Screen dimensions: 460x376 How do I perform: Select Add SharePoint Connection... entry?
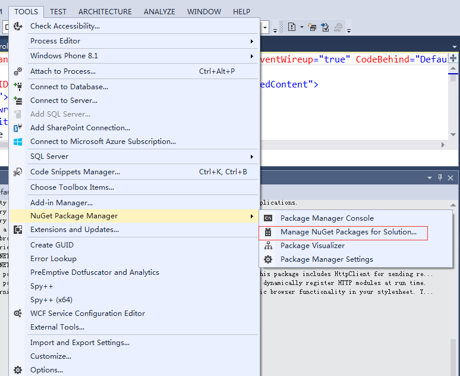80,128
